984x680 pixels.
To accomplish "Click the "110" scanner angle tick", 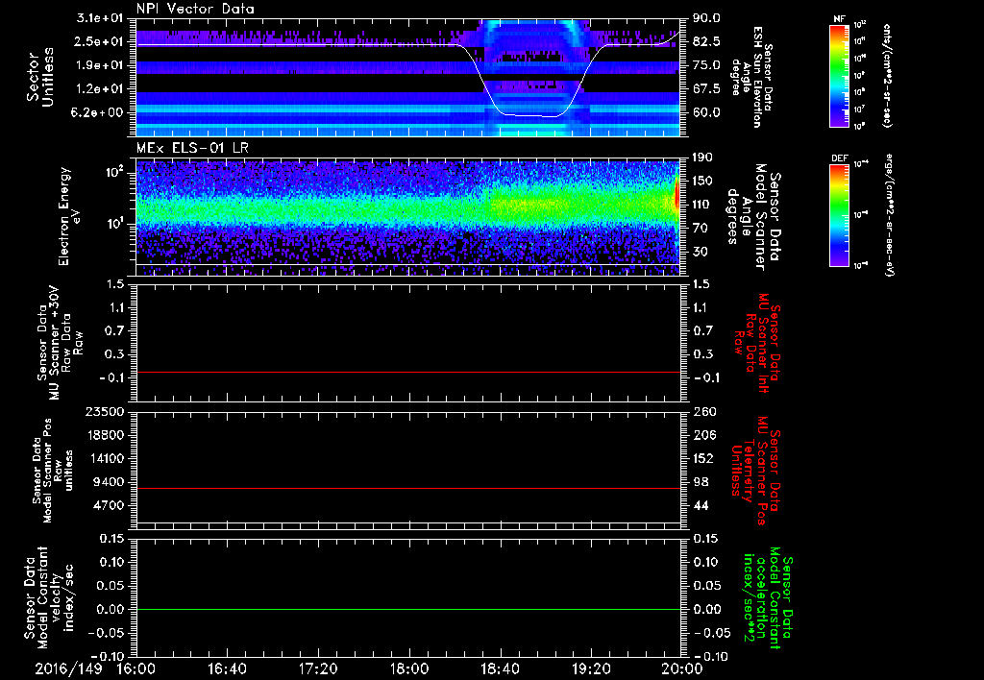I will (702, 205).
